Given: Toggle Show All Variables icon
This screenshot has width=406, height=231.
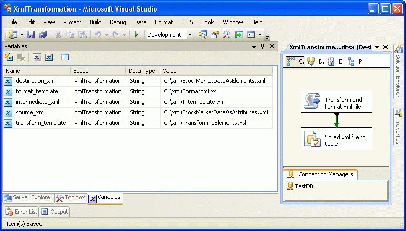Looking at the screenshot, I should [x=49, y=57].
